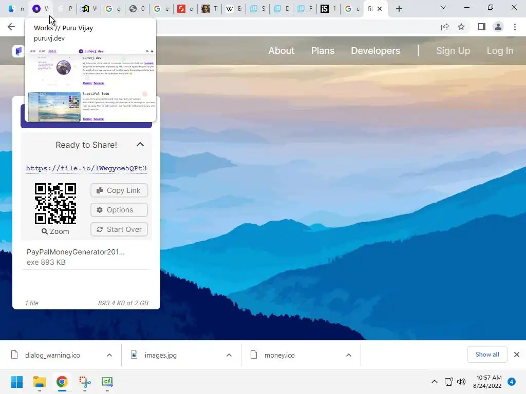Open a new tab with plus button
The image size is (526, 394).
399,9
